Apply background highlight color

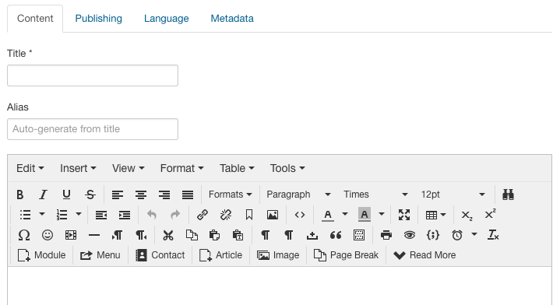click(365, 215)
